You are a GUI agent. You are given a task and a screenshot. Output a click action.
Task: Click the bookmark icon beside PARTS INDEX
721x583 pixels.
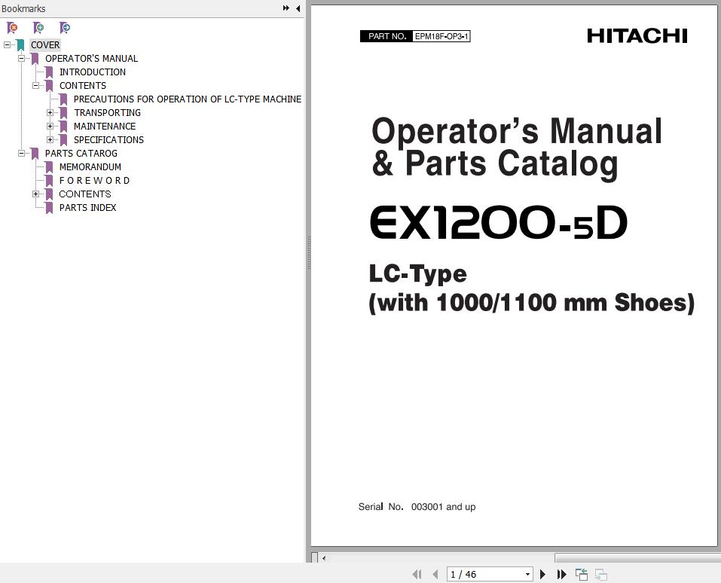(49, 208)
